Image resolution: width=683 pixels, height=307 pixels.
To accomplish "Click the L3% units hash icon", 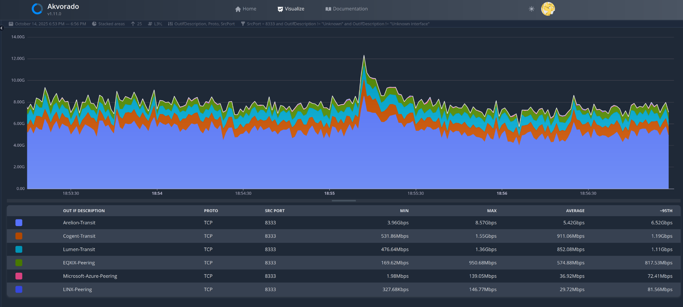I will click(150, 24).
